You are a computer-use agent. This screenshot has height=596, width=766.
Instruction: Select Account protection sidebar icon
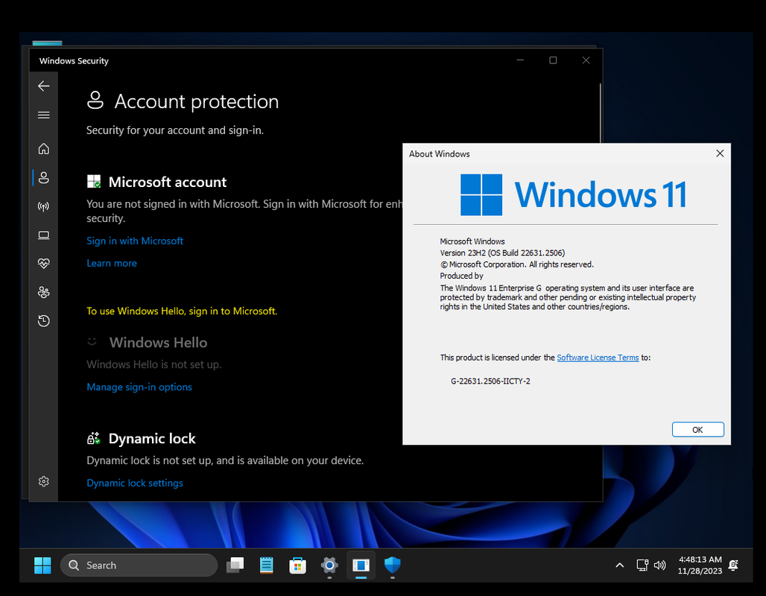[x=43, y=177]
